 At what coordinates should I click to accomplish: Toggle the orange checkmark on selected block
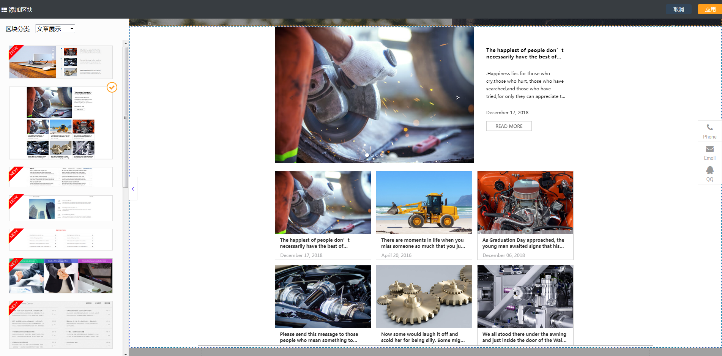[x=112, y=87]
